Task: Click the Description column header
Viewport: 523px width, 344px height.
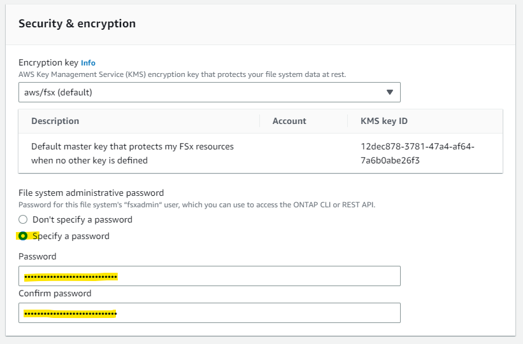Action: point(55,121)
